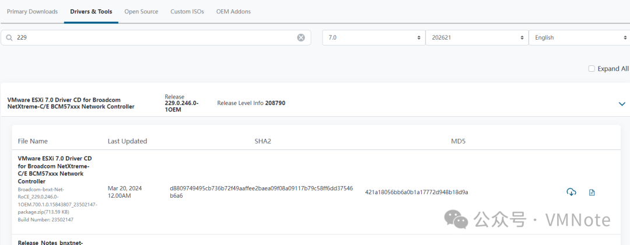Click the driver CD title heading
630x245 pixels.
pos(71,103)
